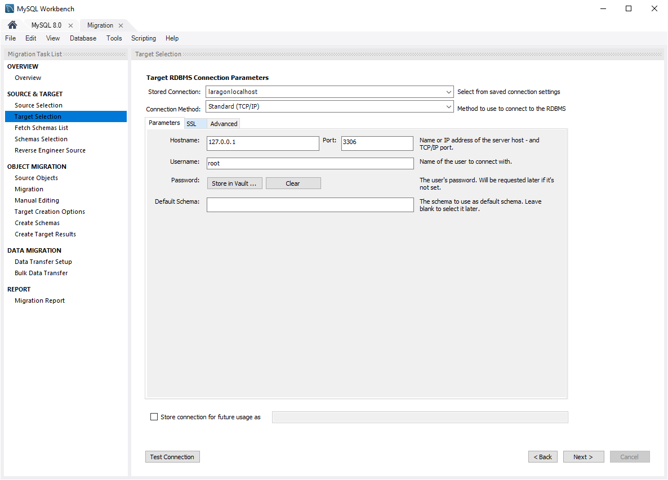The width and height of the screenshot is (668, 480).
Task: Go back with the Back button
Action: pyautogui.click(x=543, y=457)
